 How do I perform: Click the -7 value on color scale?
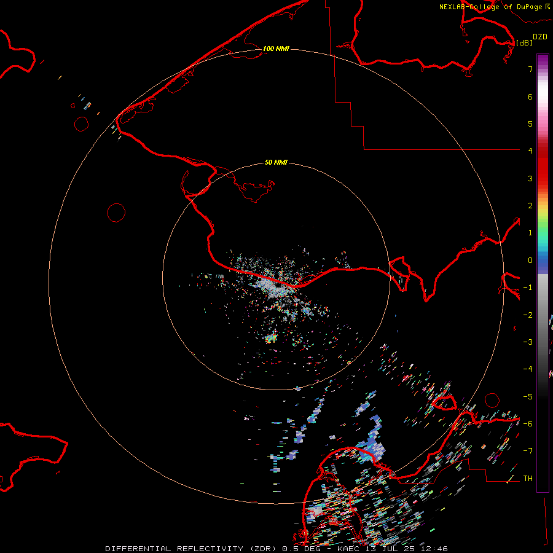coord(528,451)
